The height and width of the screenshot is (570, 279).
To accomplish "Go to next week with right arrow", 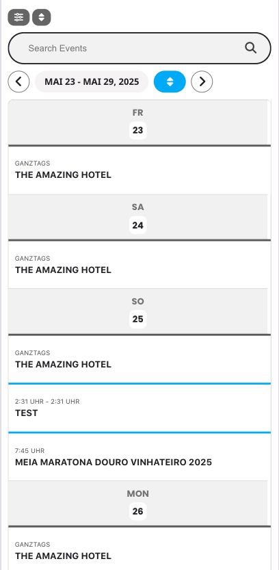I will [202, 81].
